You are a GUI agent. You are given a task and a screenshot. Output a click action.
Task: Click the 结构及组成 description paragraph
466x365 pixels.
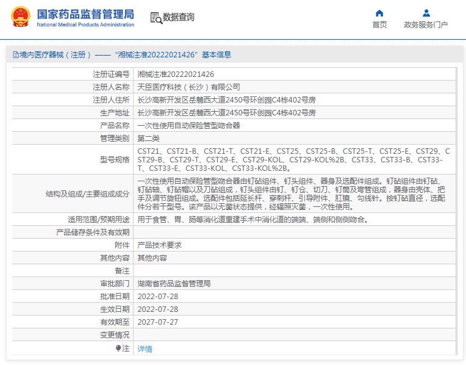point(292,193)
